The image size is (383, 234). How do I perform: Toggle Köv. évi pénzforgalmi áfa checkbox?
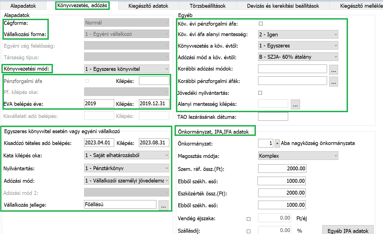(261, 23)
